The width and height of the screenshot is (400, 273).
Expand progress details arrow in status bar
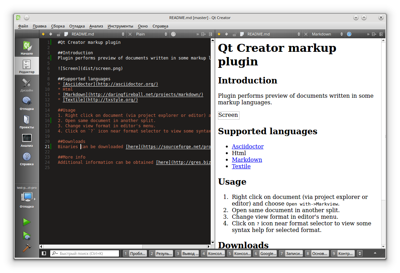tap(375, 253)
